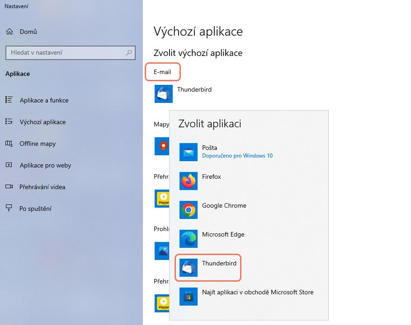Click the Nastavení window title

(x=16, y=6)
